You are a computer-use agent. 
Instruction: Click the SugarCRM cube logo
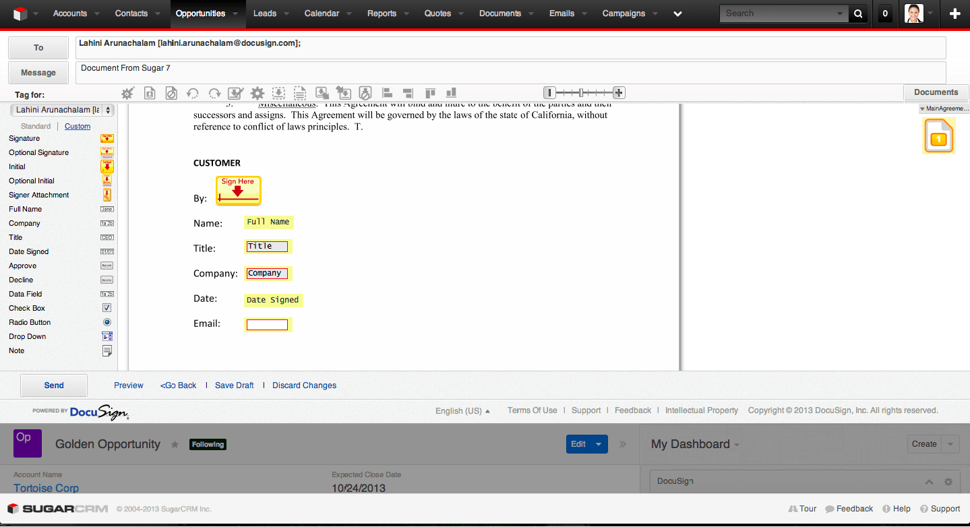[20, 13]
